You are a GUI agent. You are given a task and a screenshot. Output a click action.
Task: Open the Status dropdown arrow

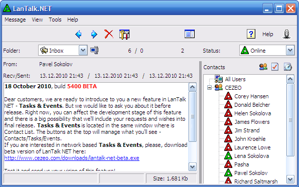tap(290, 50)
